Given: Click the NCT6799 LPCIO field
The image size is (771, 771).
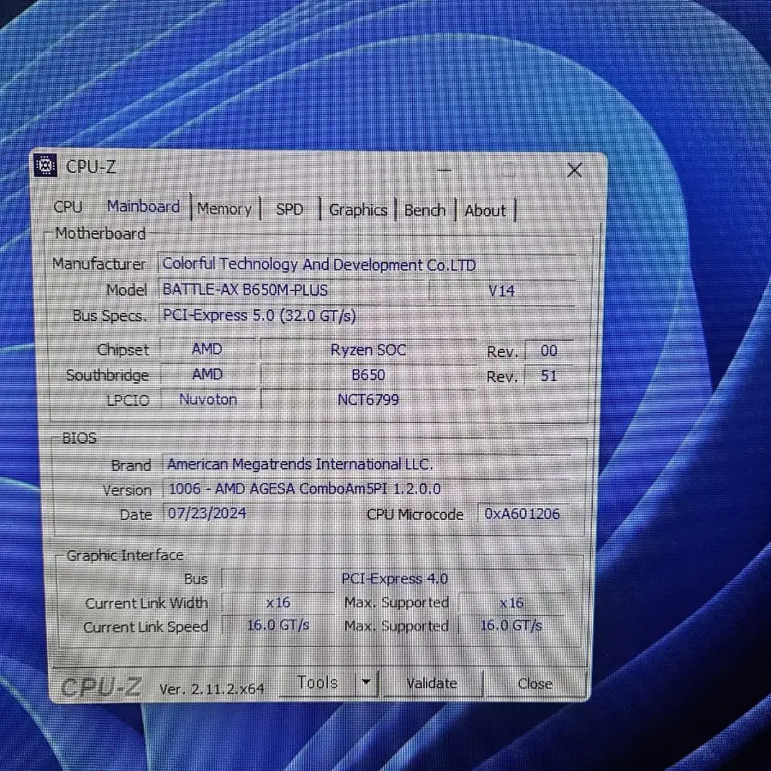Looking at the screenshot, I should pyautogui.click(x=368, y=400).
